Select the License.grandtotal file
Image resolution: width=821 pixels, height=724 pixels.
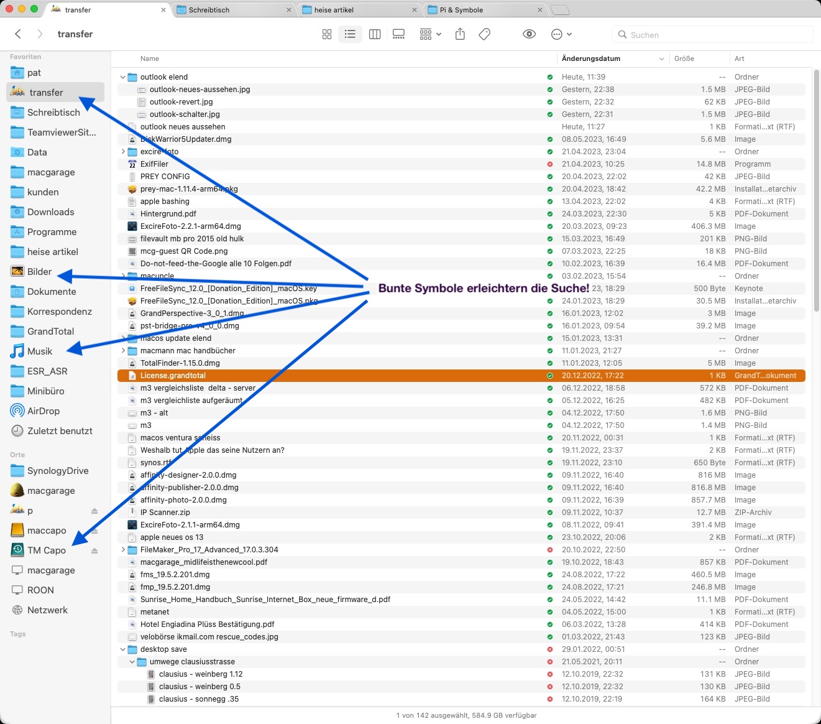coord(461,376)
